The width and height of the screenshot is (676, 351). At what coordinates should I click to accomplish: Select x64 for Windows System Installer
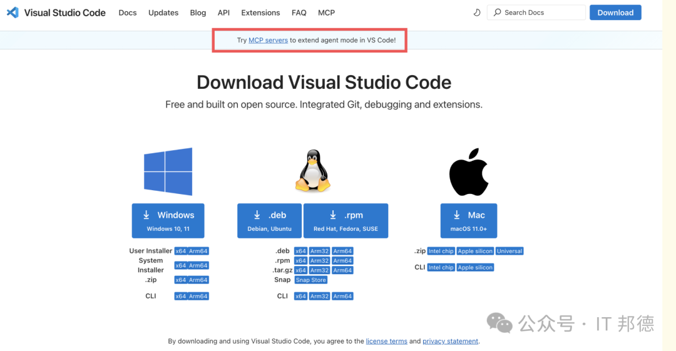(181, 266)
